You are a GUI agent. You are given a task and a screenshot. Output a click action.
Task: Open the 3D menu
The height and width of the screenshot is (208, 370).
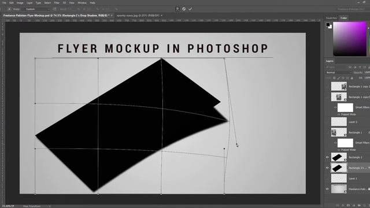[64, 3]
